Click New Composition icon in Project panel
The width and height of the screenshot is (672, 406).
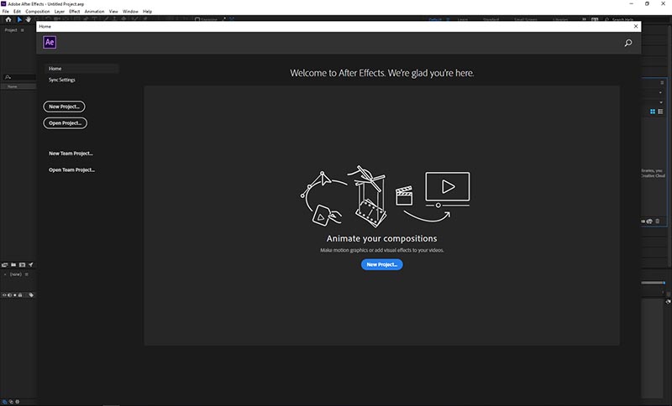[22, 265]
